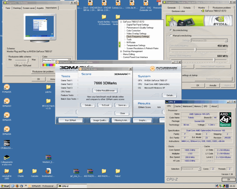The image size is (237, 189).
Task: Select Performance & Quality Settings tree item
Action: [140, 27]
